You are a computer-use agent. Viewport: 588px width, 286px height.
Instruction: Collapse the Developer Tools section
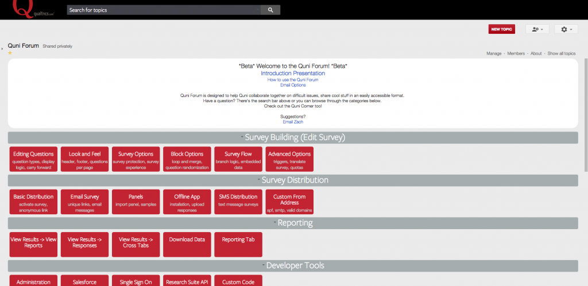pyautogui.click(x=263, y=265)
